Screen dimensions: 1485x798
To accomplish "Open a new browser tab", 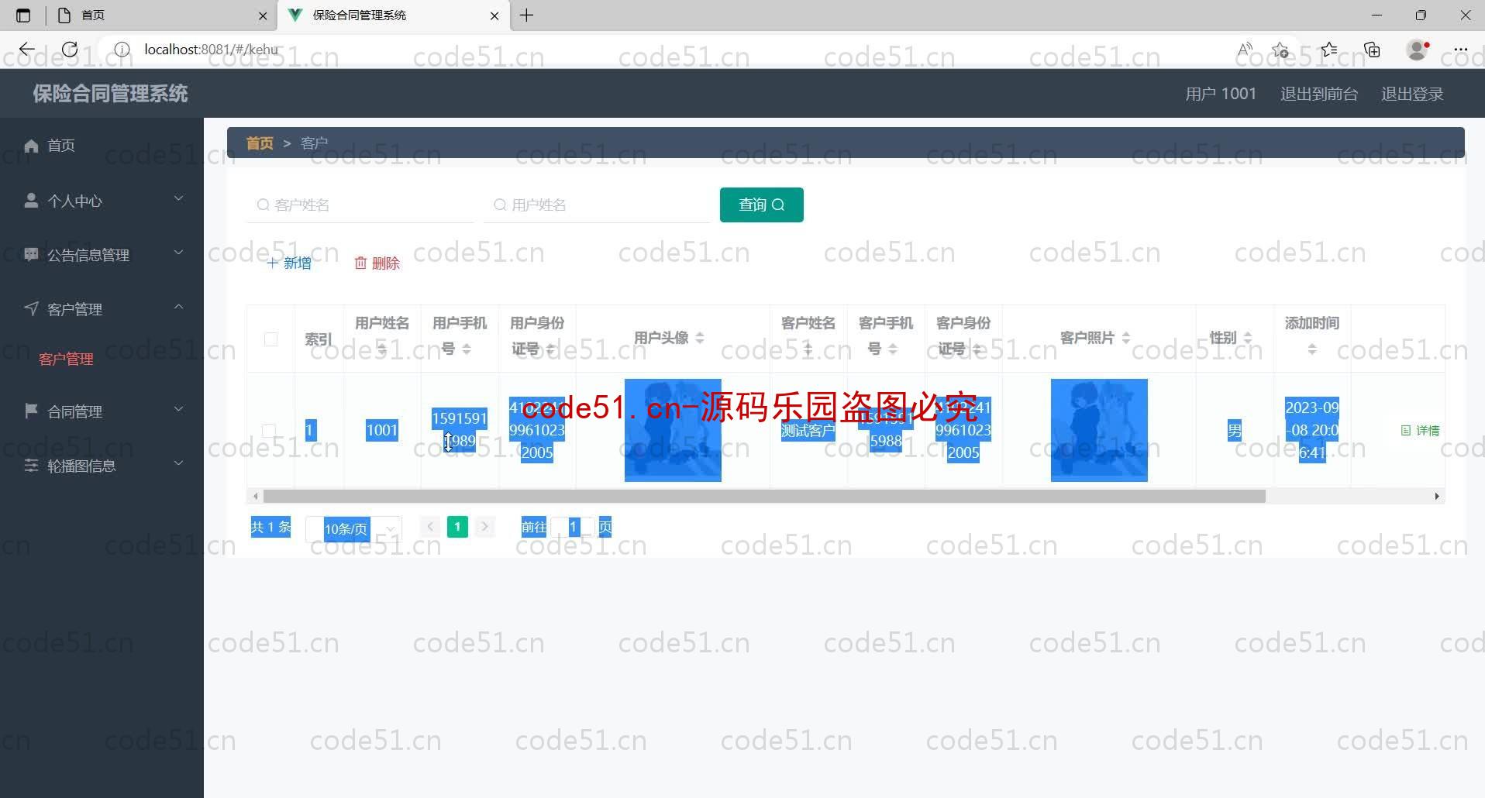I will (x=526, y=15).
